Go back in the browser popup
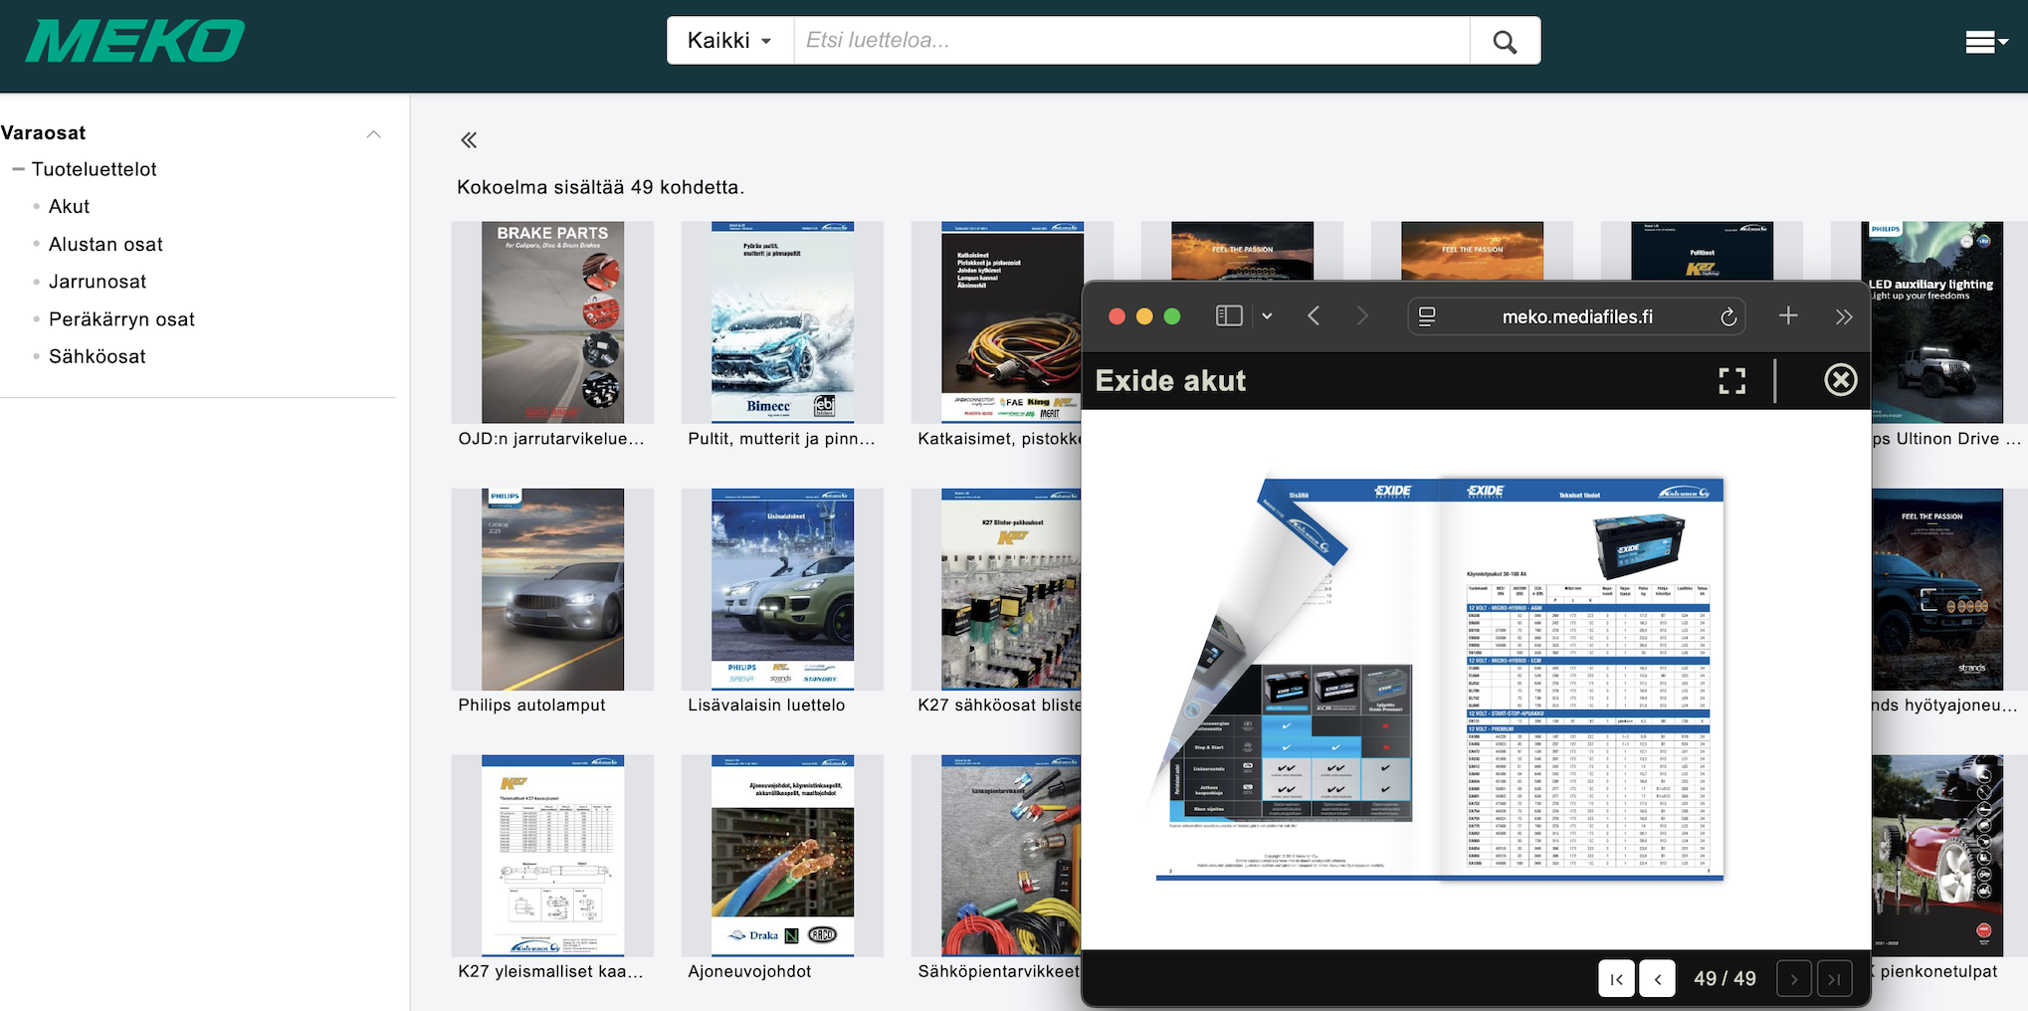The width and height of the screenshot is (2028, 1011). [1314, 316]
